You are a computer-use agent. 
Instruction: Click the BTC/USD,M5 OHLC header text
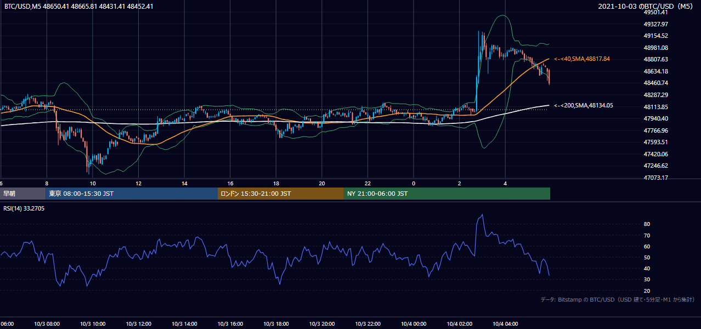tap(79, 6)
